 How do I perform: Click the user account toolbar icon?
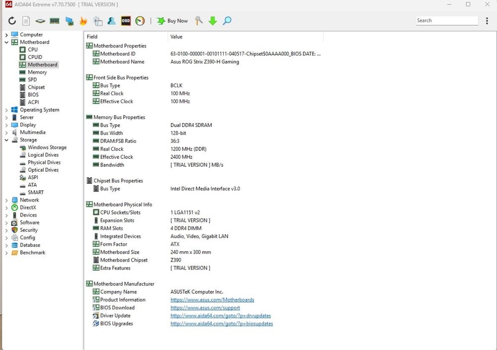pyautogui.click(x=111, y=21)
